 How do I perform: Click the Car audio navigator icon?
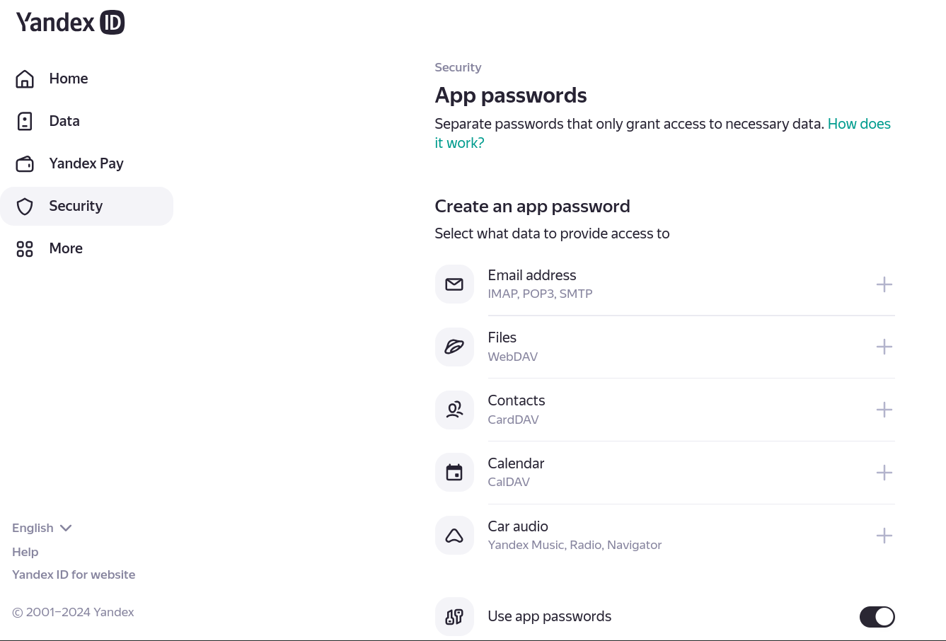[x=454, y=536]
